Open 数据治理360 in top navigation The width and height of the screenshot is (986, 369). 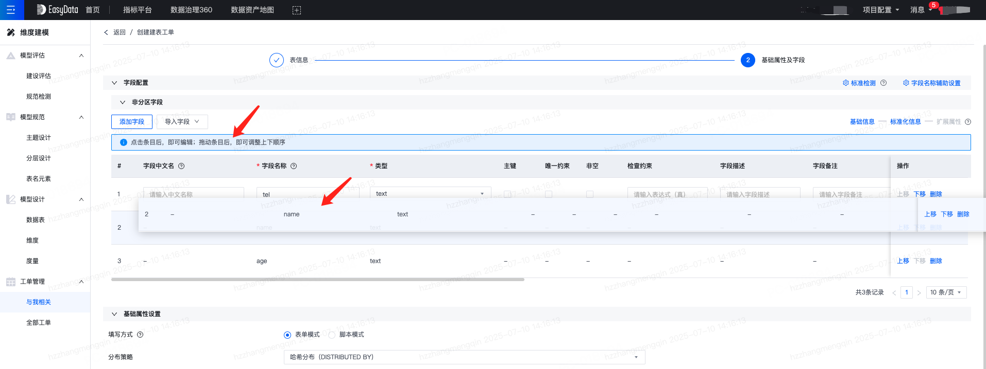coord(191,10)
